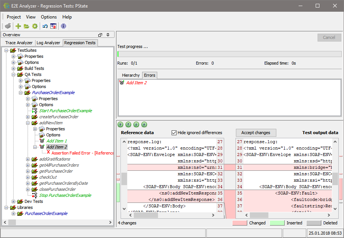Click the green plus add icon
This screenshot has height=238, width=344.
click(x=17, y=26)
